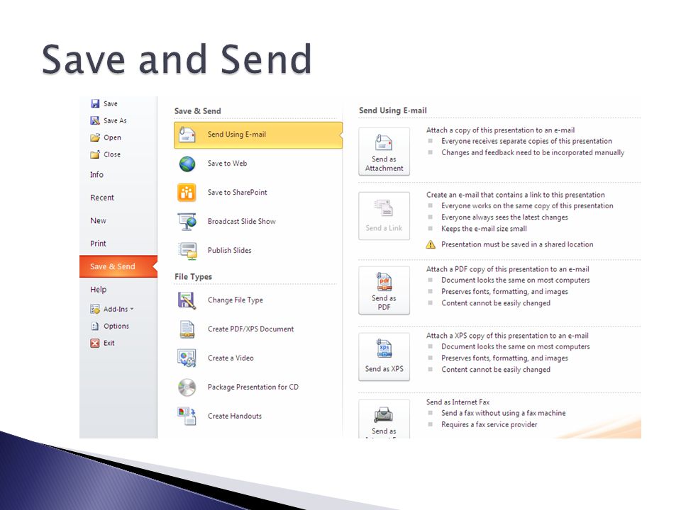Click the Create Handouts icon
The width and height of the screenshot is (681, 510).
click(187, 416)
